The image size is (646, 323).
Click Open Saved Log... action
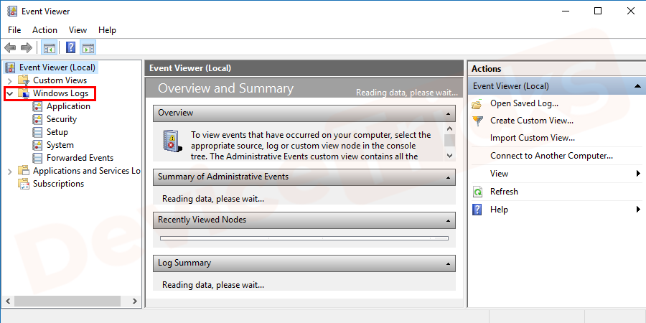point(524,103)
